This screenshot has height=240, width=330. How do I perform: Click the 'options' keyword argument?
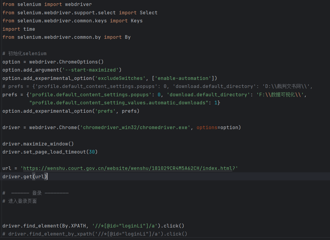point(207,127)
